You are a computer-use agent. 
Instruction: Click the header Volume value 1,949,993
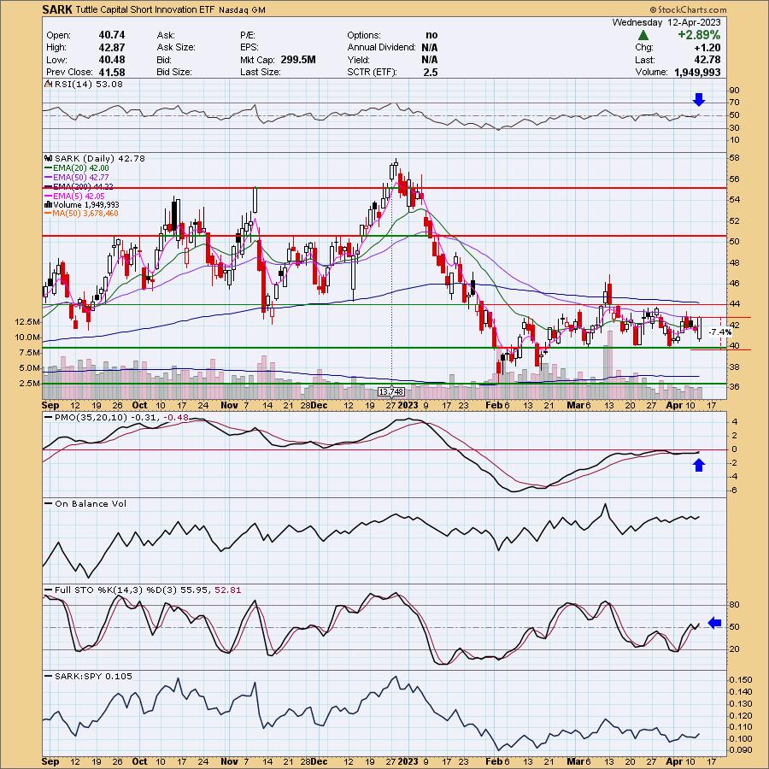click(697, 72)
